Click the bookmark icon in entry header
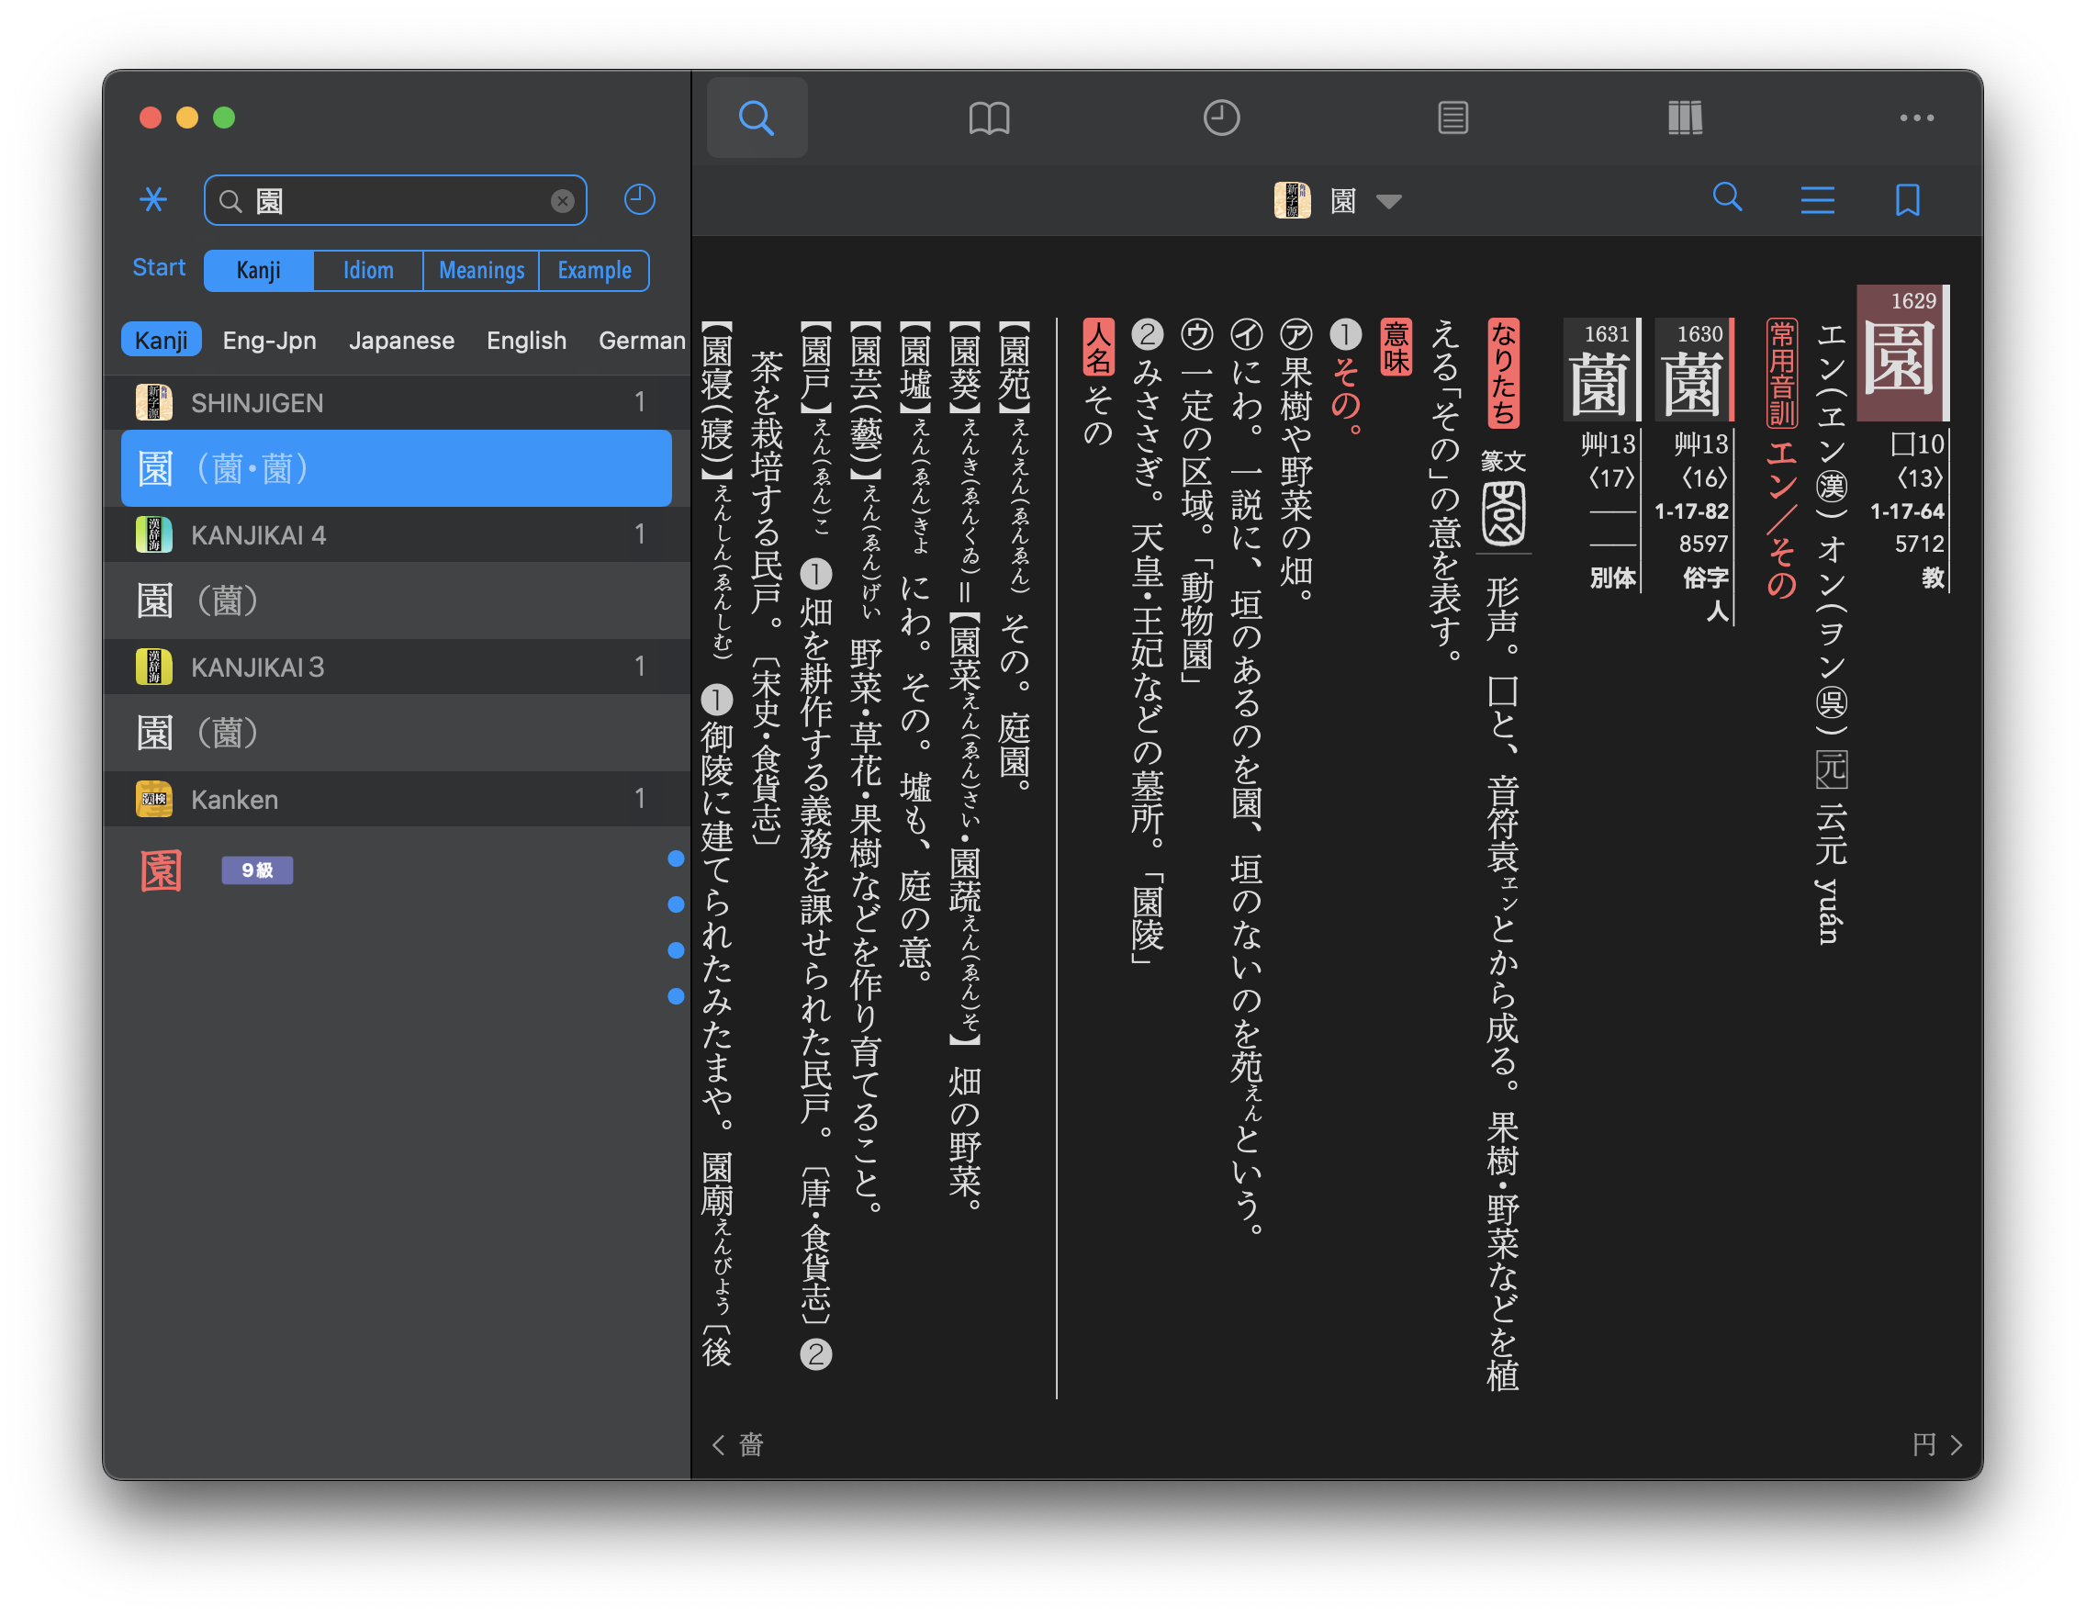The height and width of the screenshot is (1616, 2086). coord(1907,200)
